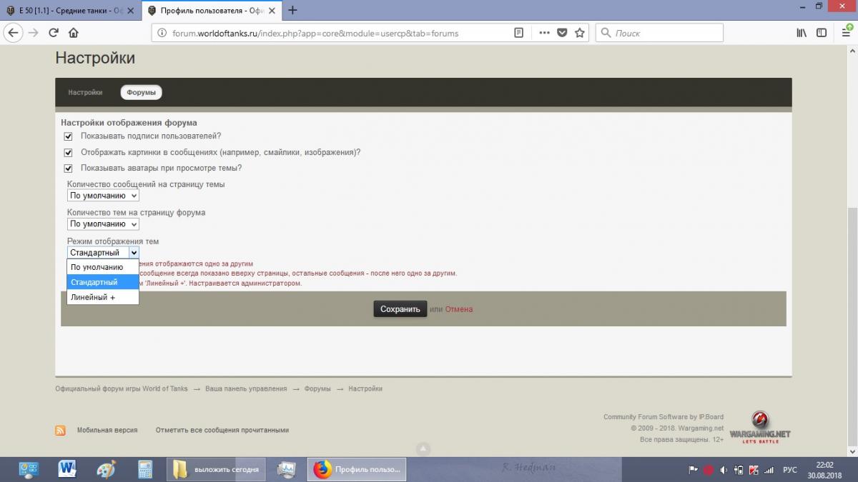Choose Стандартный option in dropdown list
The width and height of the screenshot is (858, 482).
click(x=103, y=282)
